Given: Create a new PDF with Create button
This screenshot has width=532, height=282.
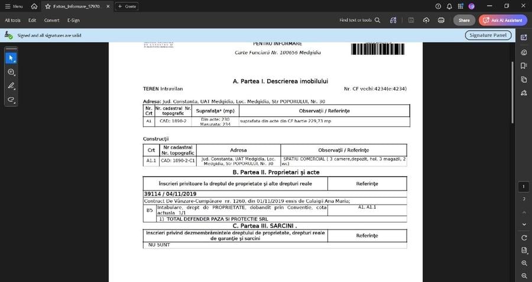Looking at the screenshot, I should [127, 6].
